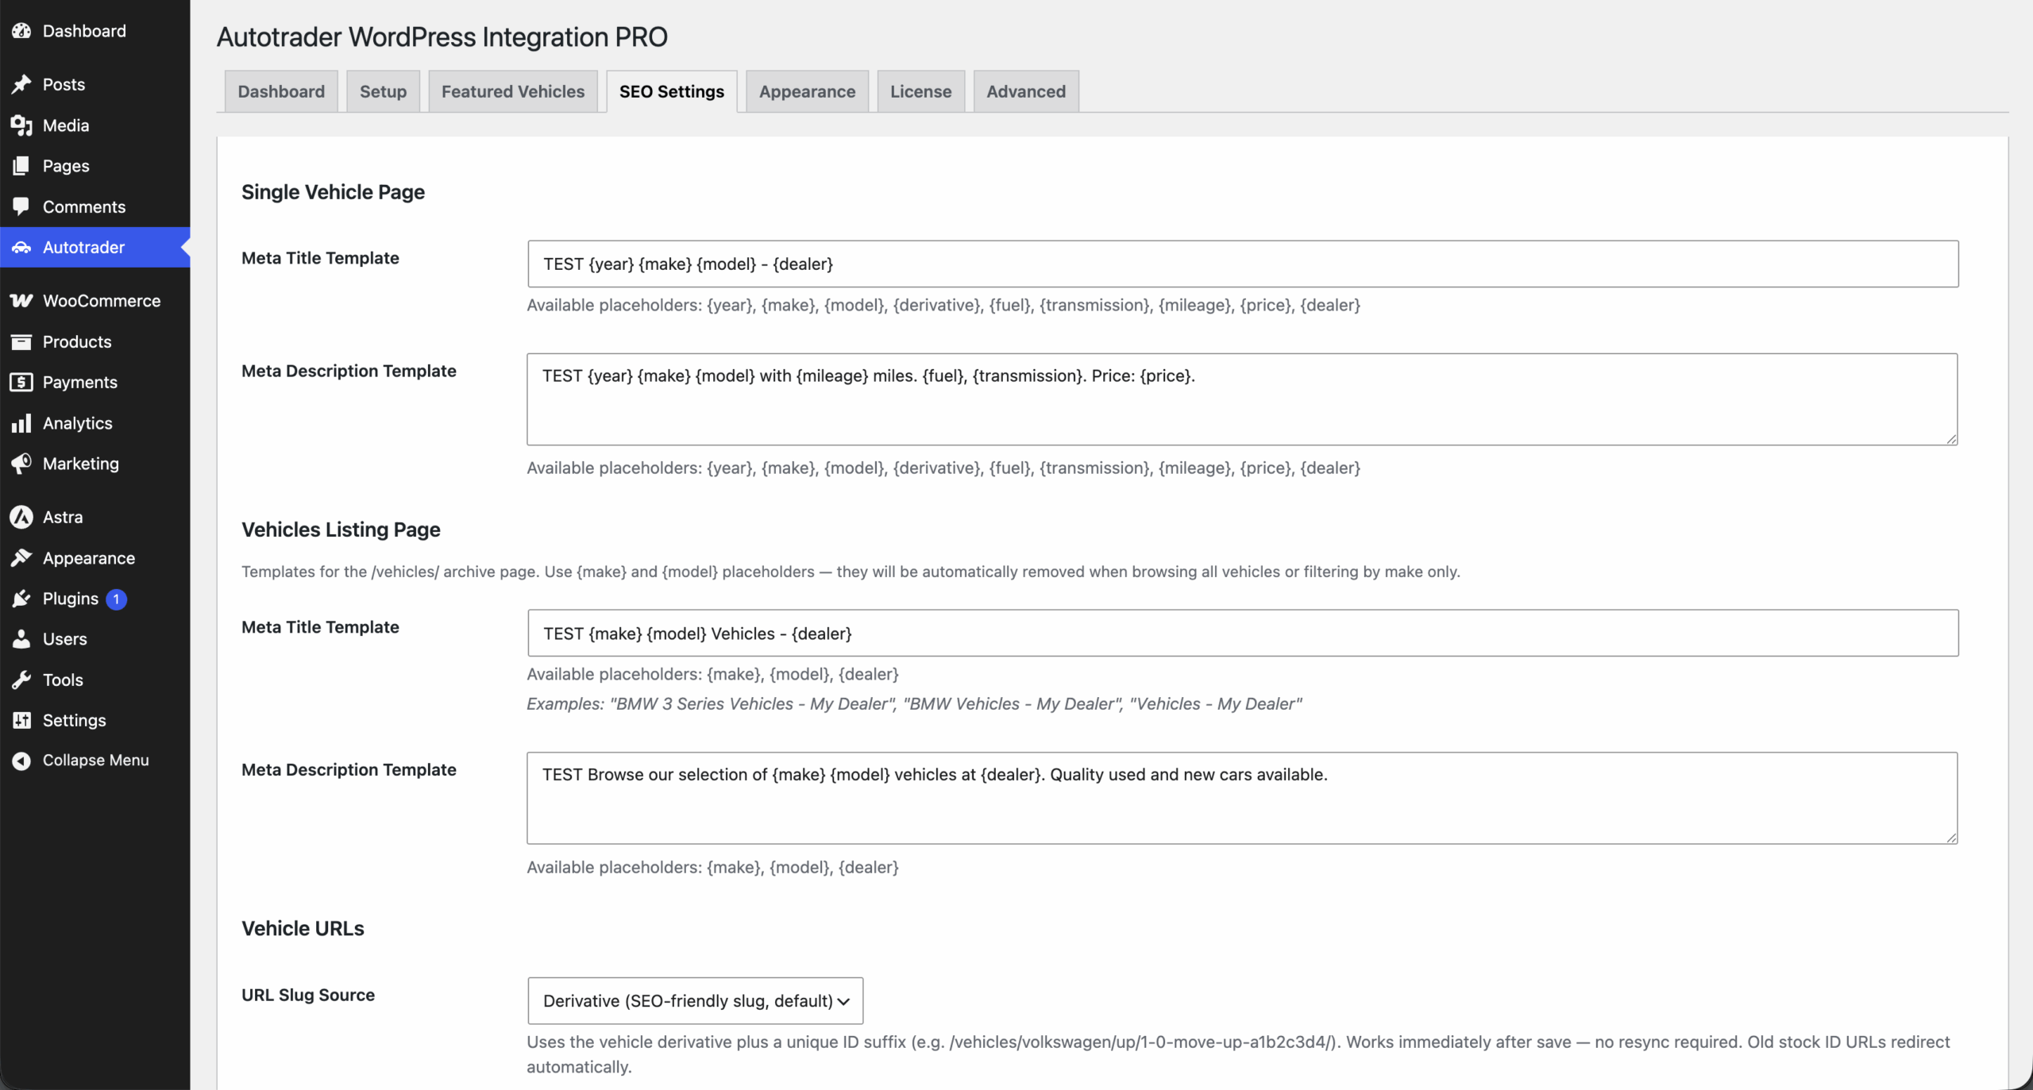Click the "Vehicle URLs" heading
This screenshot has width=2033, height=1090.
pos(303,928)
